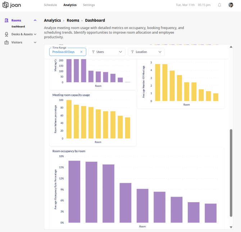Expand the Visitors sidebar section

tap(35, 42)
